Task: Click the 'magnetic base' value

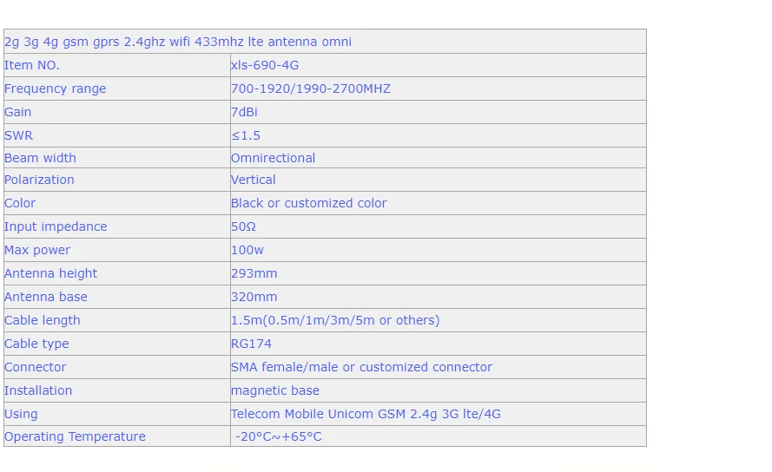Action: click(275, 390)
